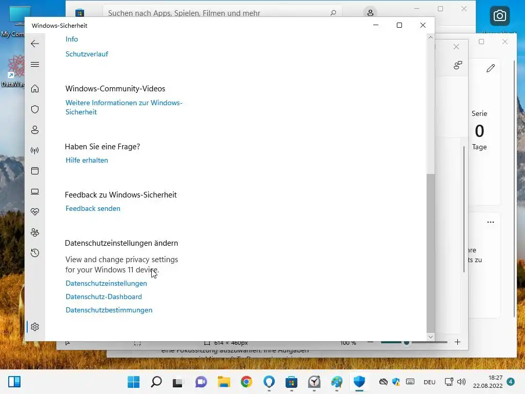Click the Microsoft Store search field

pyautogui.click(x=223, y=13)
